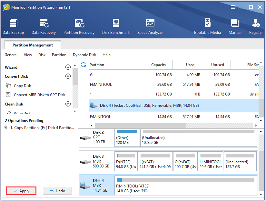Image resolution: width=266 pixels, height=201 pixels.
Task: Select H:MINITOOL block on Disk 3
Action: point(211,161)
